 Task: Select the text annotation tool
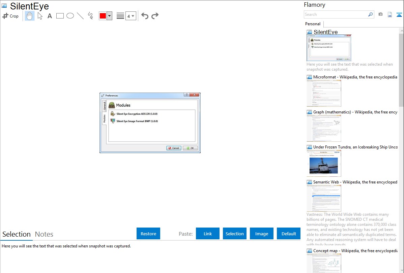click(50, 16)
